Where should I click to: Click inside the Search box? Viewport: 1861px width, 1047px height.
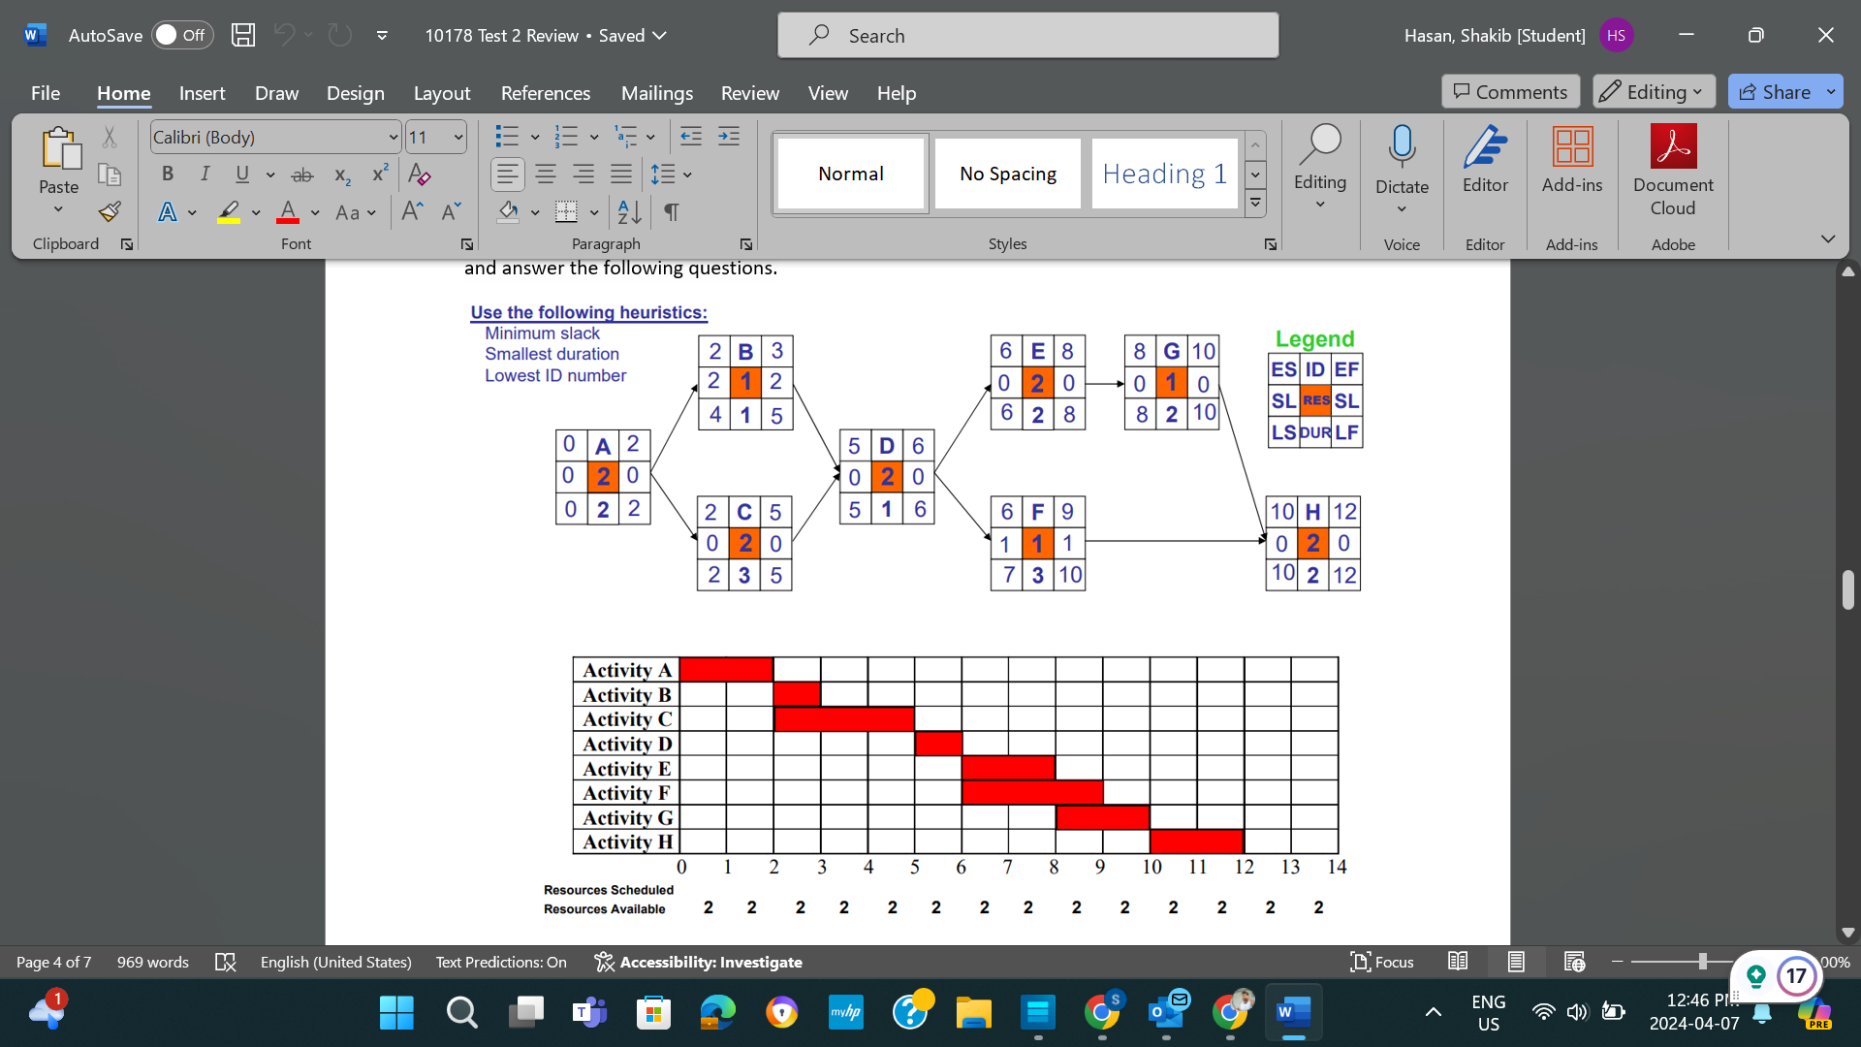pos(1027,35)
